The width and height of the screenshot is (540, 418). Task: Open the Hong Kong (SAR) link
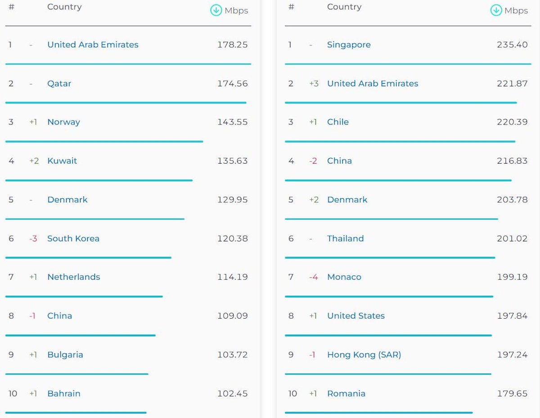pos(364,355)
